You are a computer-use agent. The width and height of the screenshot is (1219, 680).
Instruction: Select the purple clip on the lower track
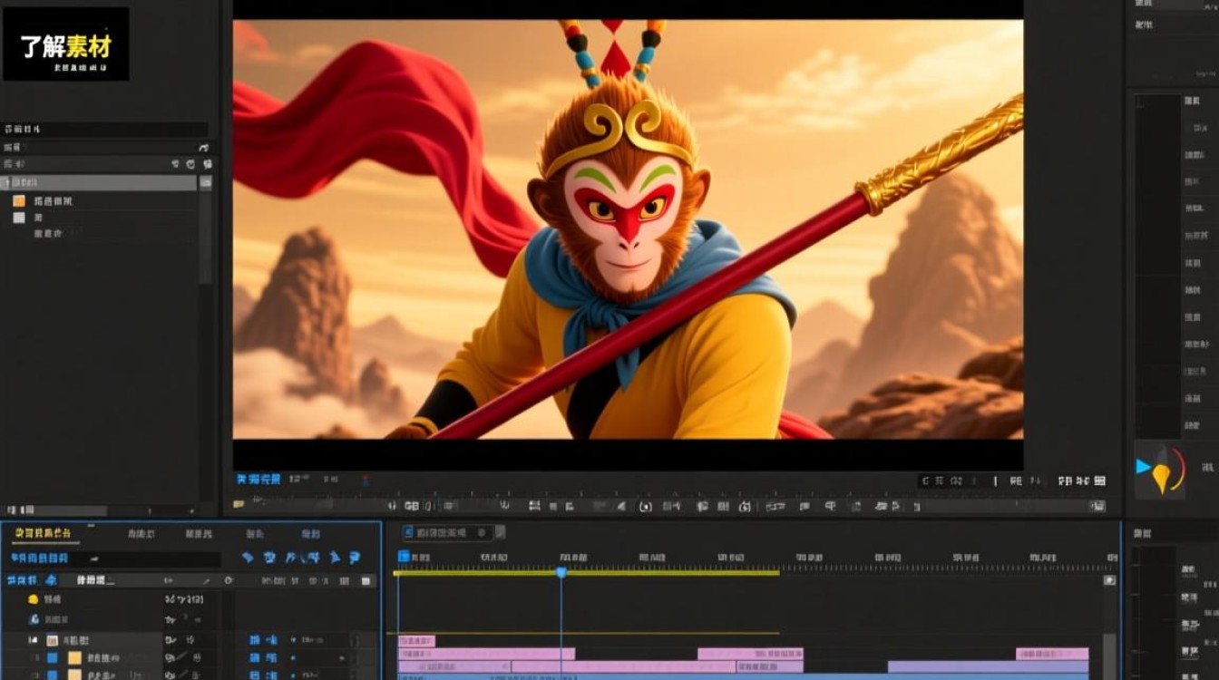coord(988,666)
